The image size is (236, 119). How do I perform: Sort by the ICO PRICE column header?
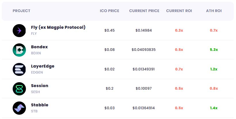coord(109,11)
